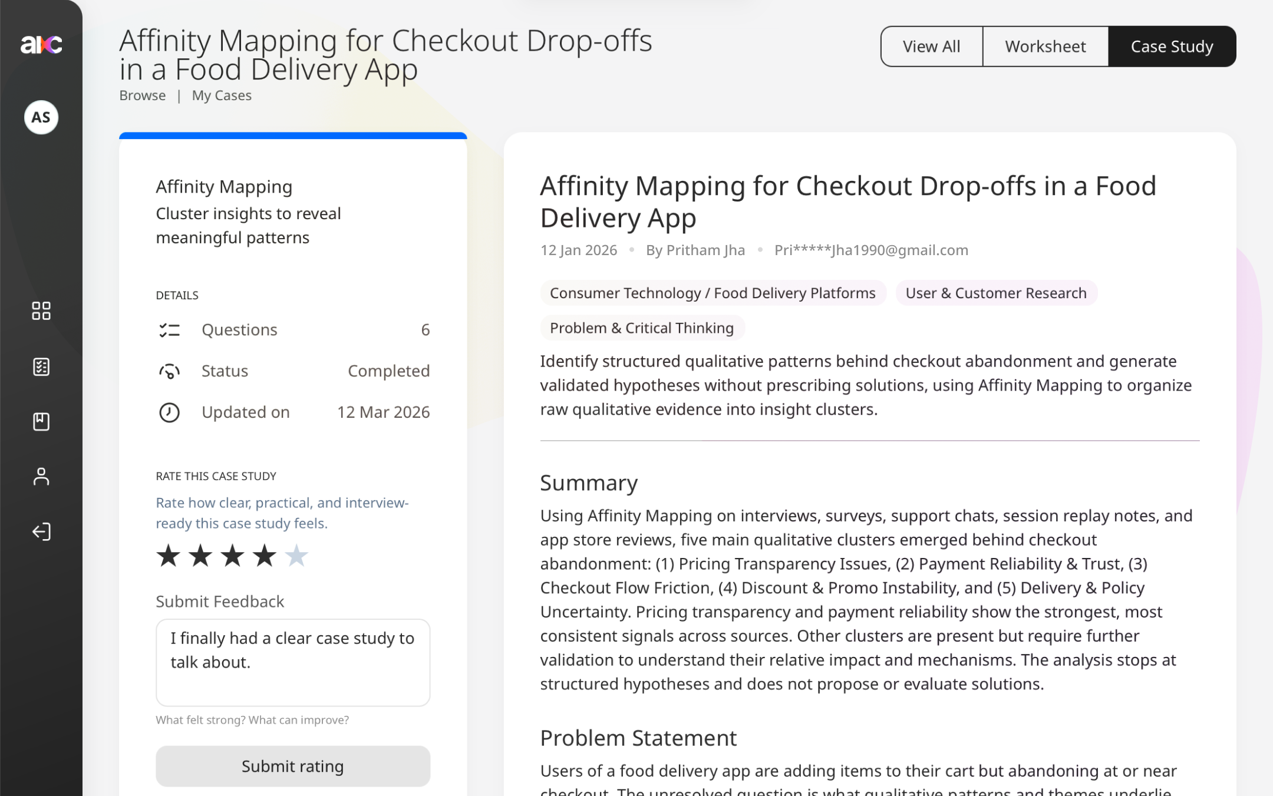Select the first rating star
Image resolution: width=1273 pixels, height=796 pixels.
tap(169, 556)
